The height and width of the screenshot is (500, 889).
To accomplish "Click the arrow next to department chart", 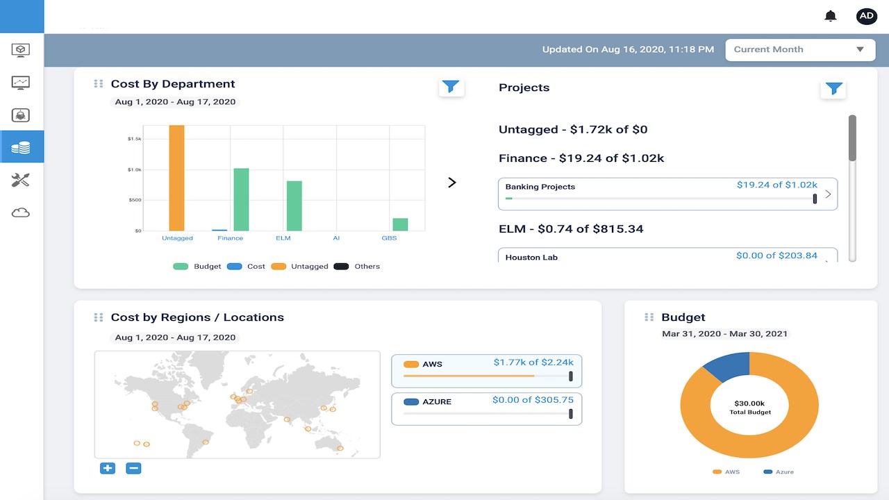I will click(x=452, y=183).
